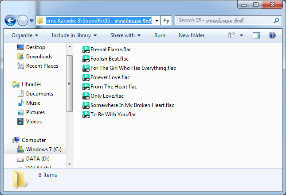
Task: Toggle the preview pane
Action: click(x=256, y=35)
